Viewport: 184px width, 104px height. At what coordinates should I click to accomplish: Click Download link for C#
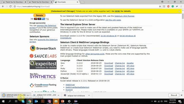click(x=109, y=66)
